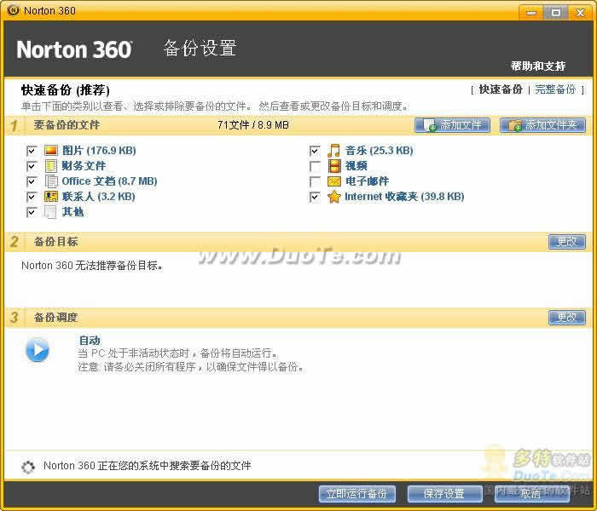This screenshot has height=511, width=597.
Task: Toggle the 财务文件 checkbox
Action: point(32,166)
